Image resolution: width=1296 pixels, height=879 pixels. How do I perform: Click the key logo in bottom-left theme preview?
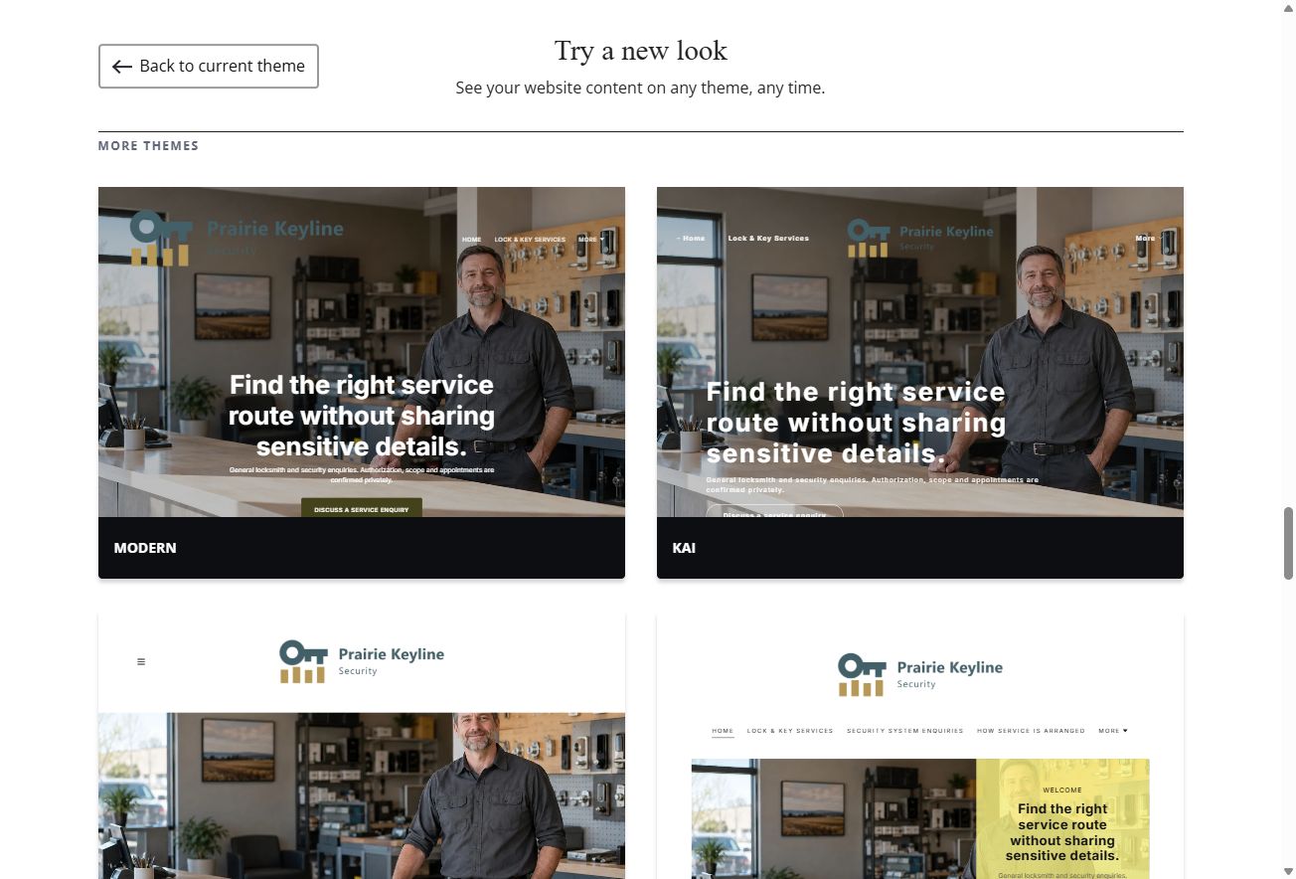click(304, 661)
